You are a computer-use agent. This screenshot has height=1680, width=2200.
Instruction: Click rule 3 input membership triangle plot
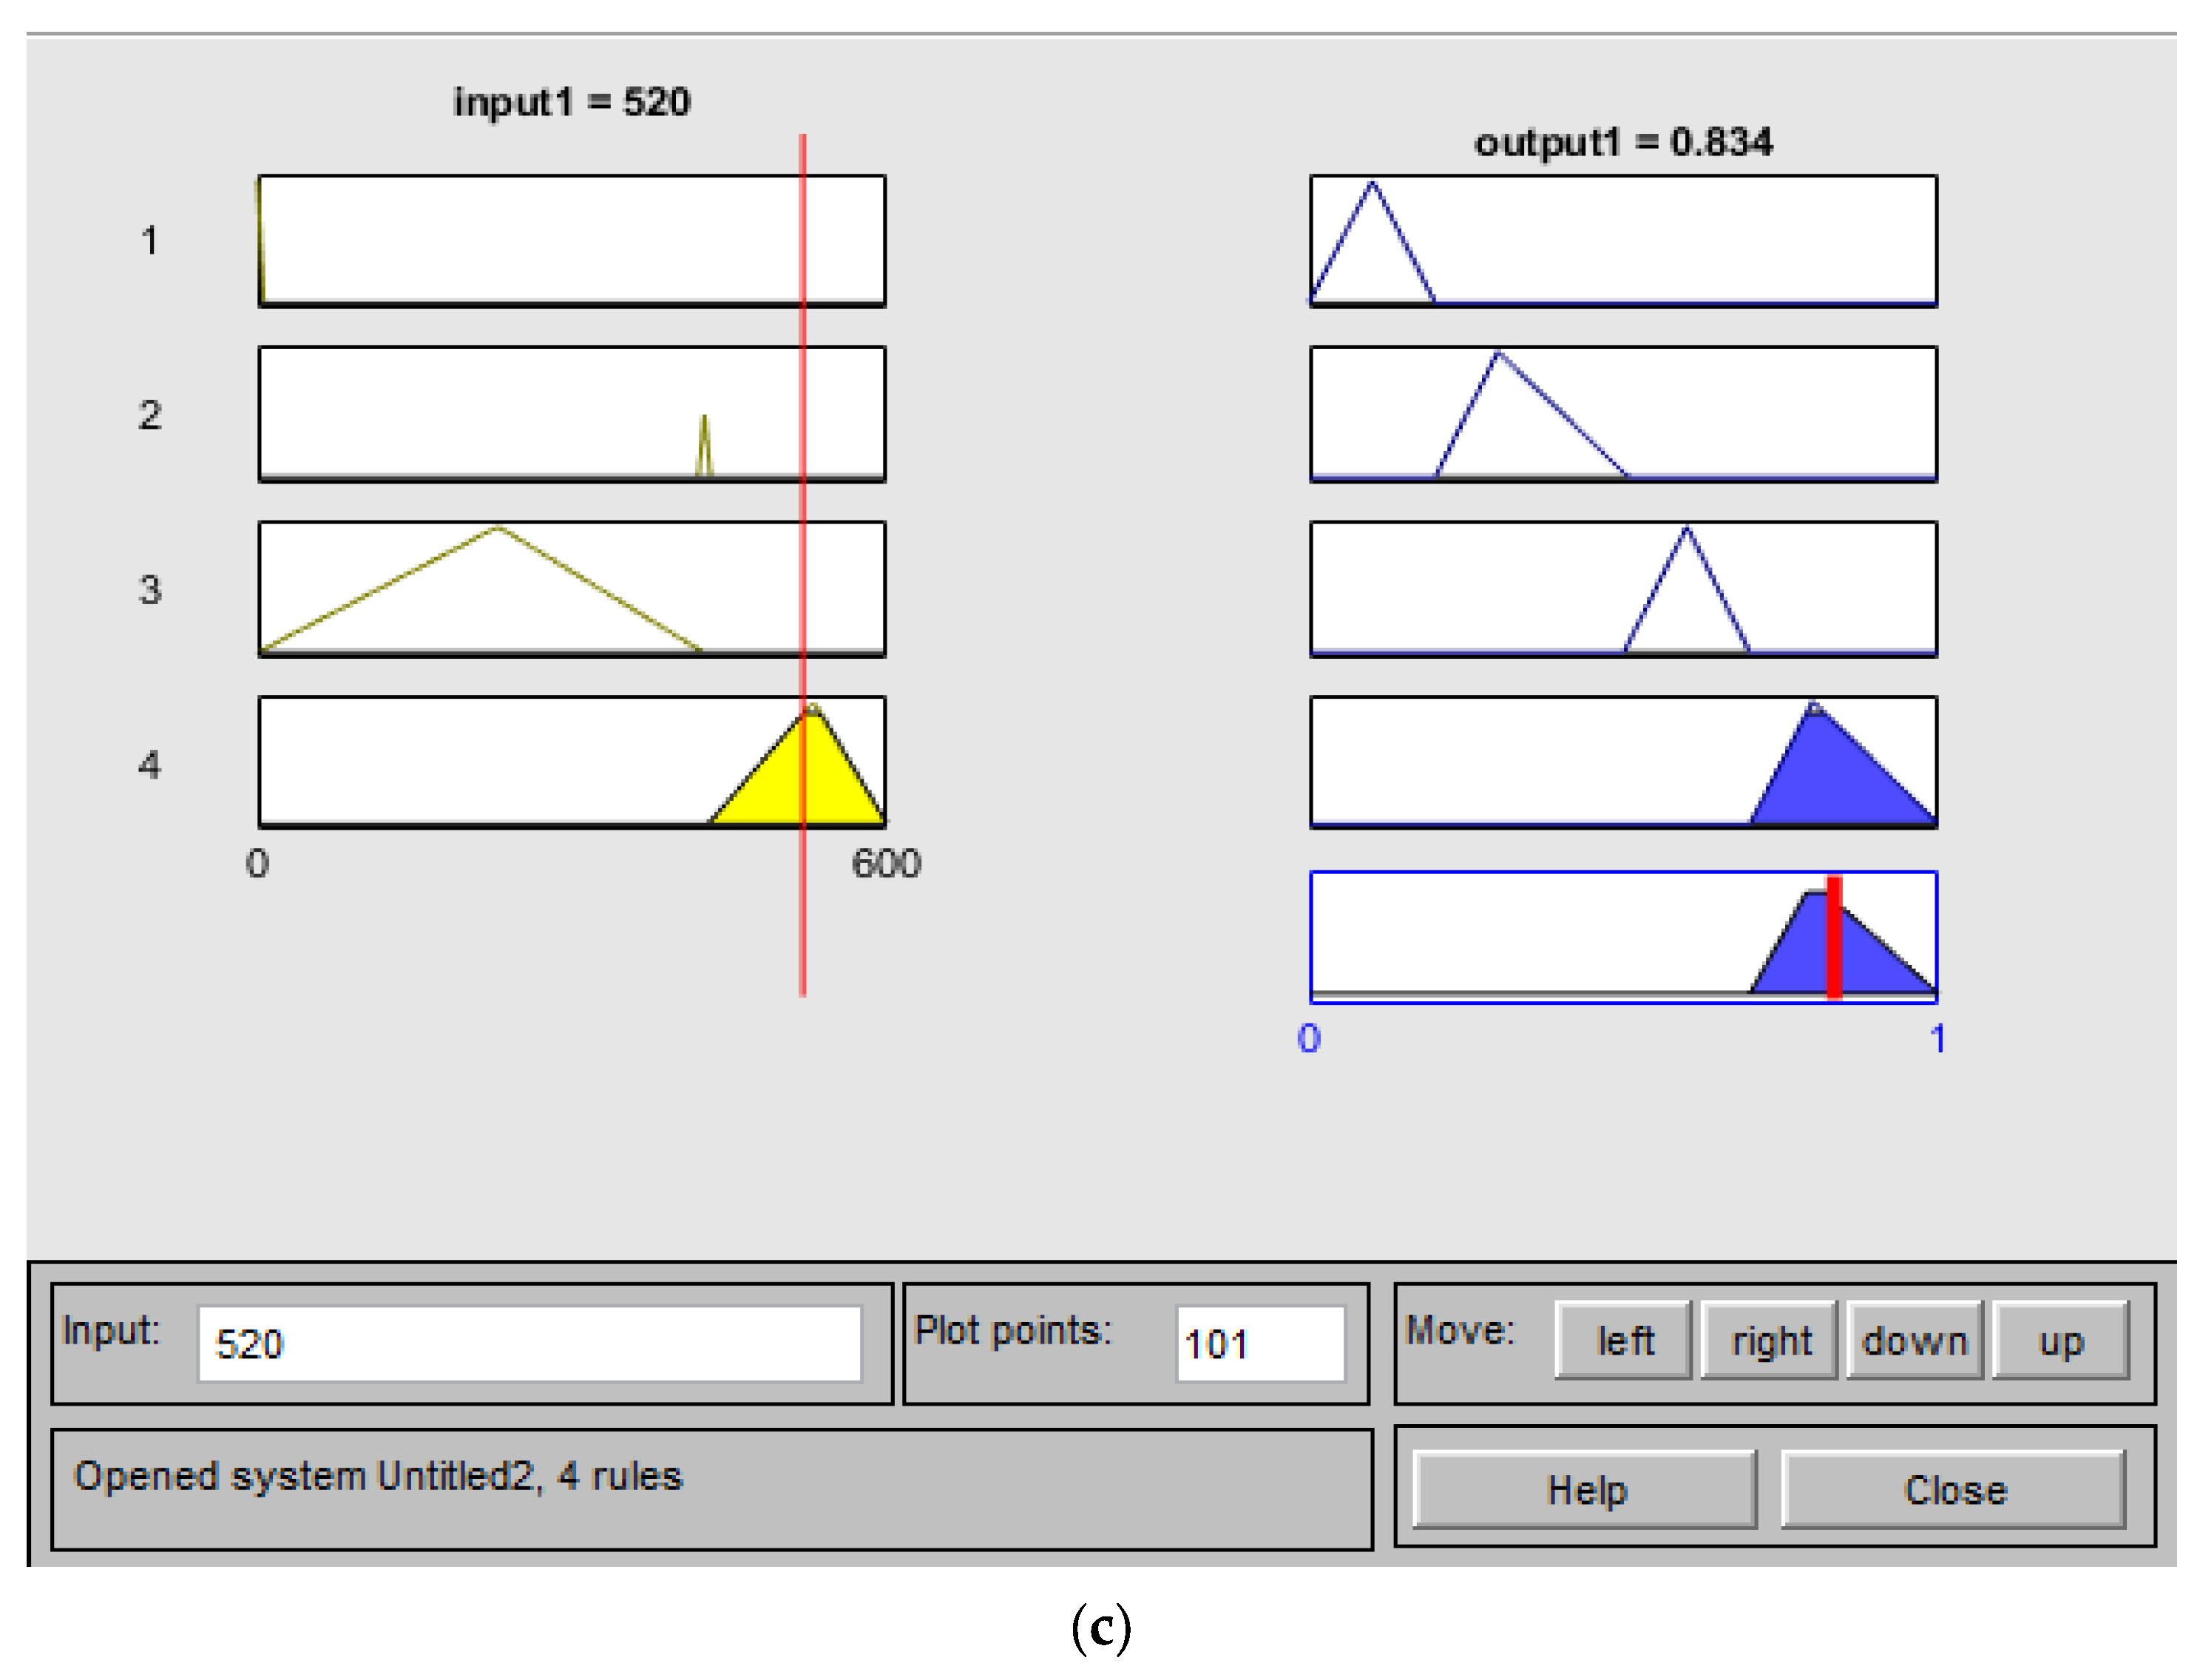tap(572, 588)
